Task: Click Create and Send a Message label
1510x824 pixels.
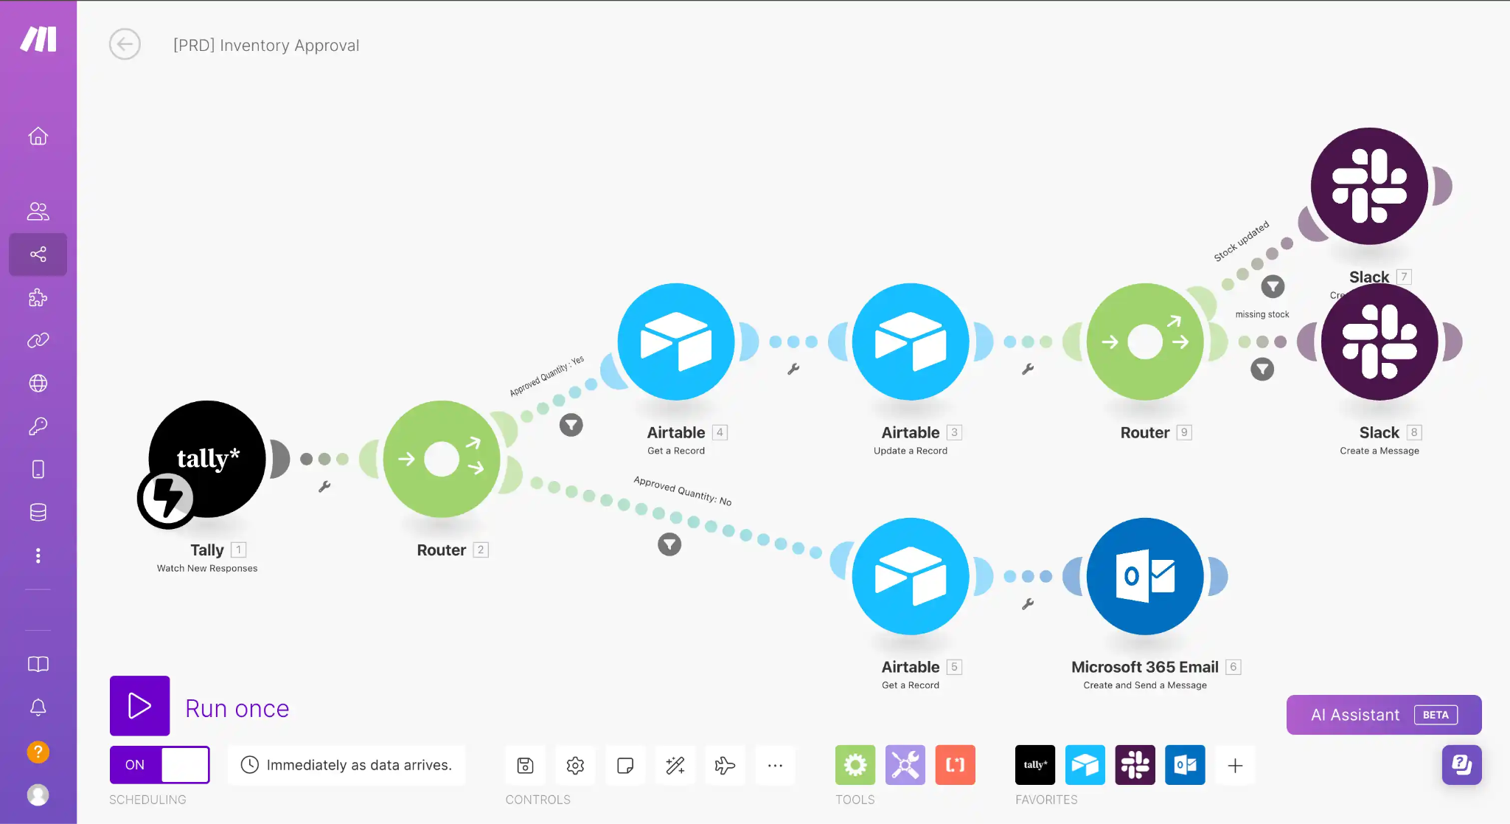Action: click(1145, 685)
